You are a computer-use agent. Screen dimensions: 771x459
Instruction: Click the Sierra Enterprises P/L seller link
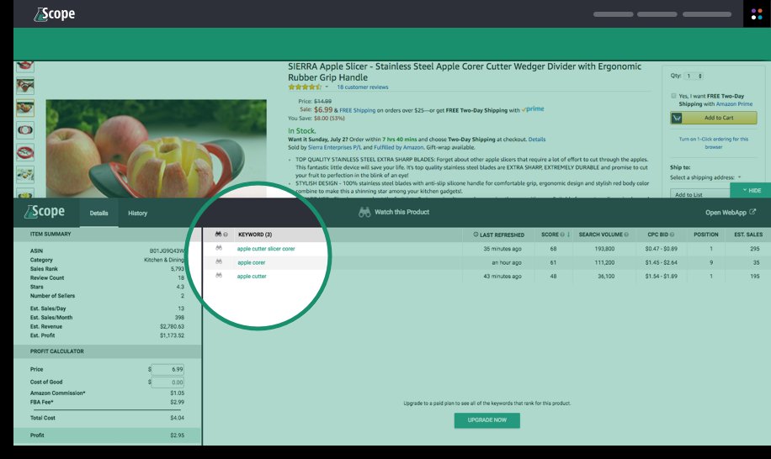point(334,147)
